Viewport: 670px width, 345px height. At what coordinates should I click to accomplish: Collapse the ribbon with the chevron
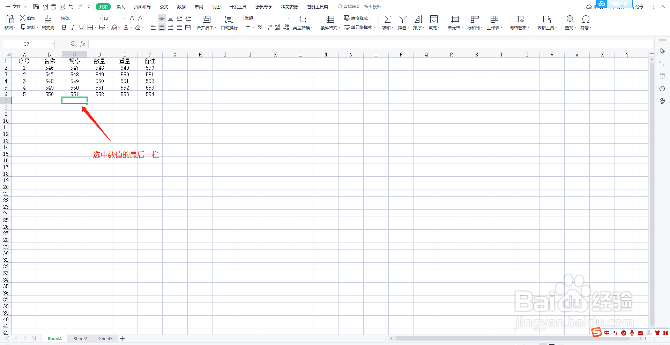pos(662,7)
